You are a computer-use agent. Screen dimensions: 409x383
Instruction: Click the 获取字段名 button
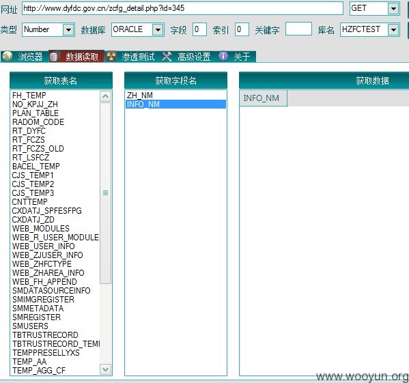pyautogui.click(x=175, y=81)
